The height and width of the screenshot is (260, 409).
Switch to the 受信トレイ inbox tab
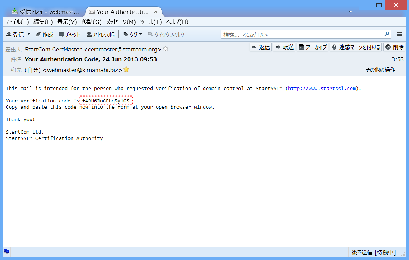[46, 12]
